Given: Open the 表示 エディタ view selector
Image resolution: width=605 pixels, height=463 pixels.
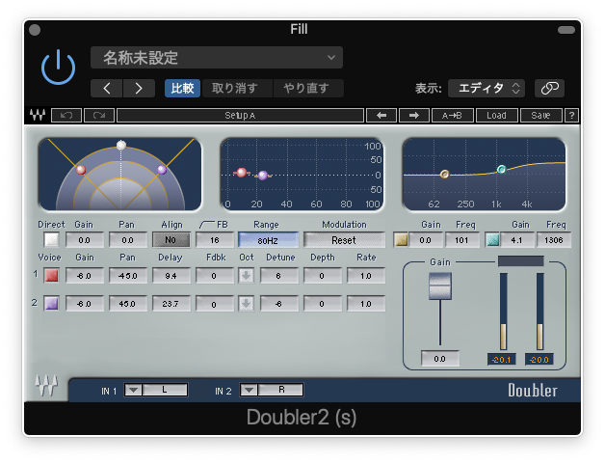Looking at the screenshot, I should pos(487,89).
